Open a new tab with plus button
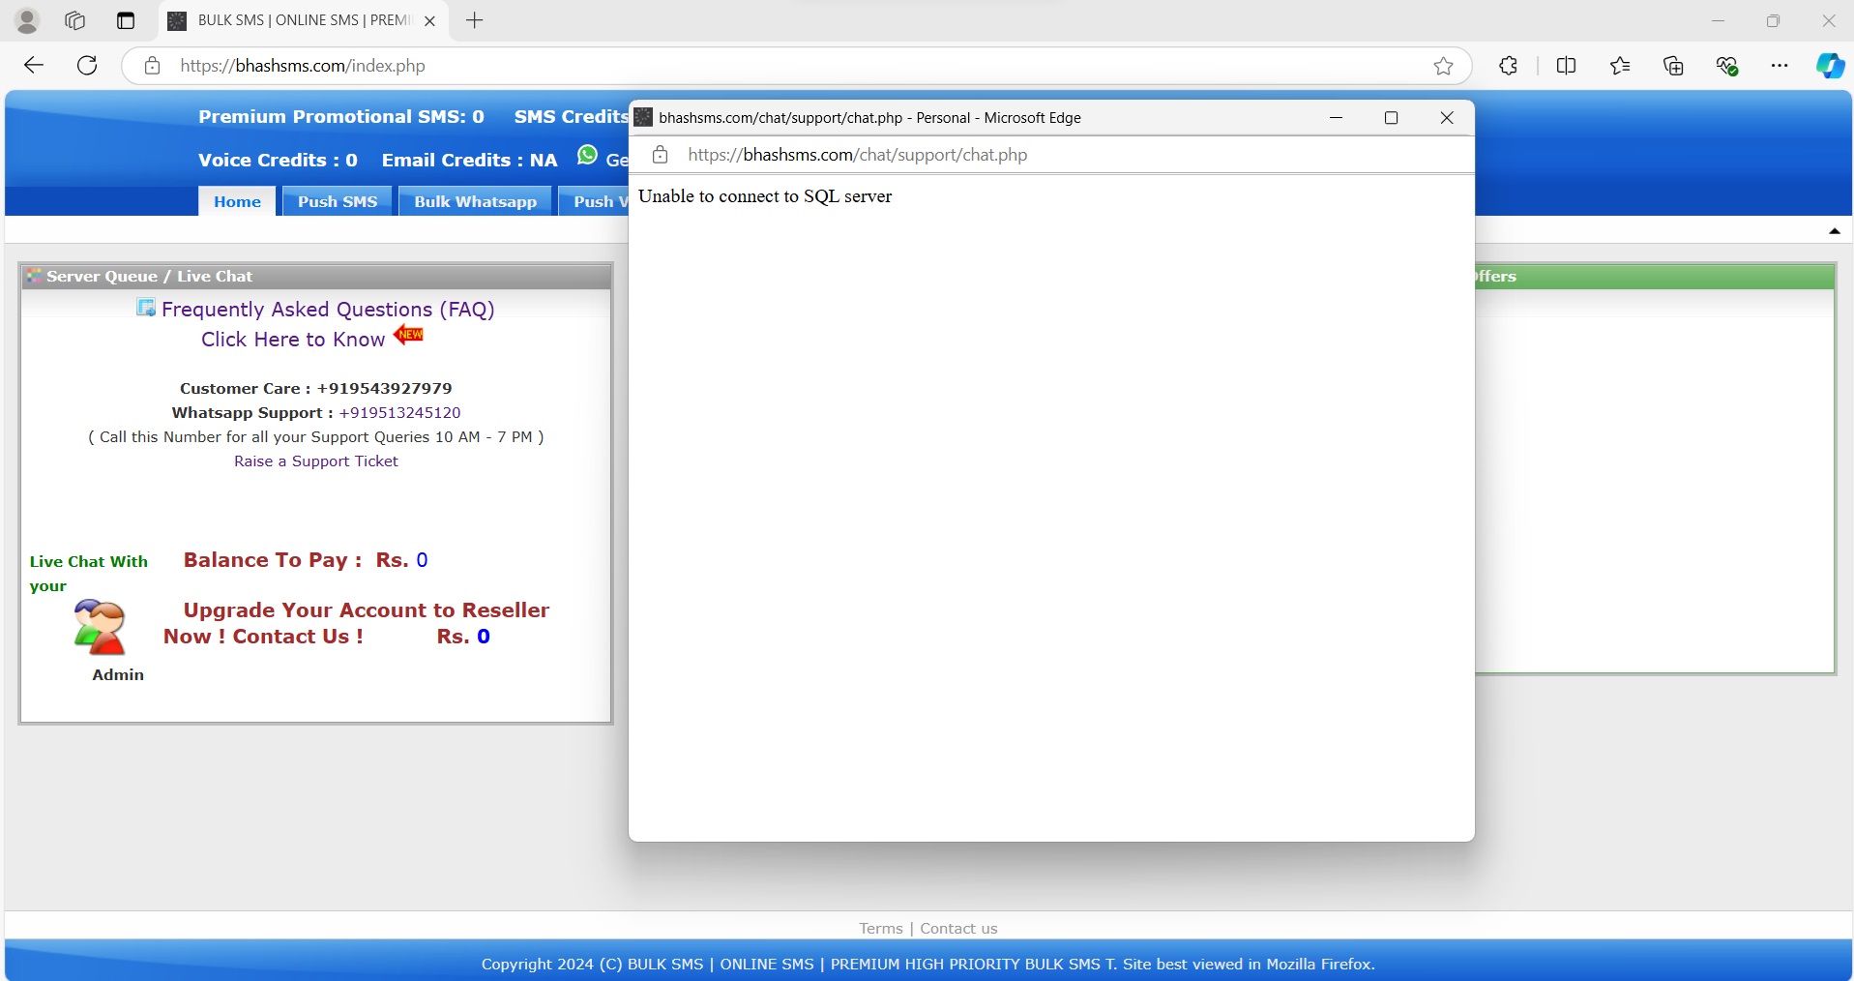 475,20
